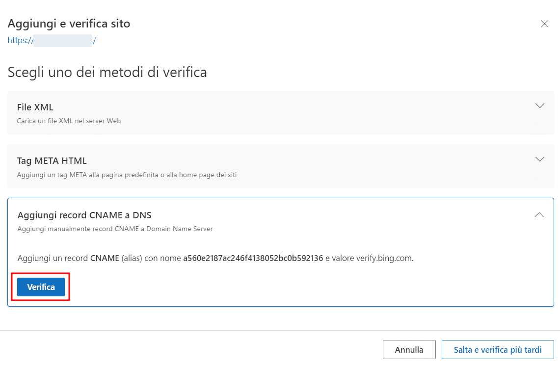This screenshot has height=365, width=560.
Task: Click the dialog title Aggiungi e verifica sito
Action: click(68, 23)
